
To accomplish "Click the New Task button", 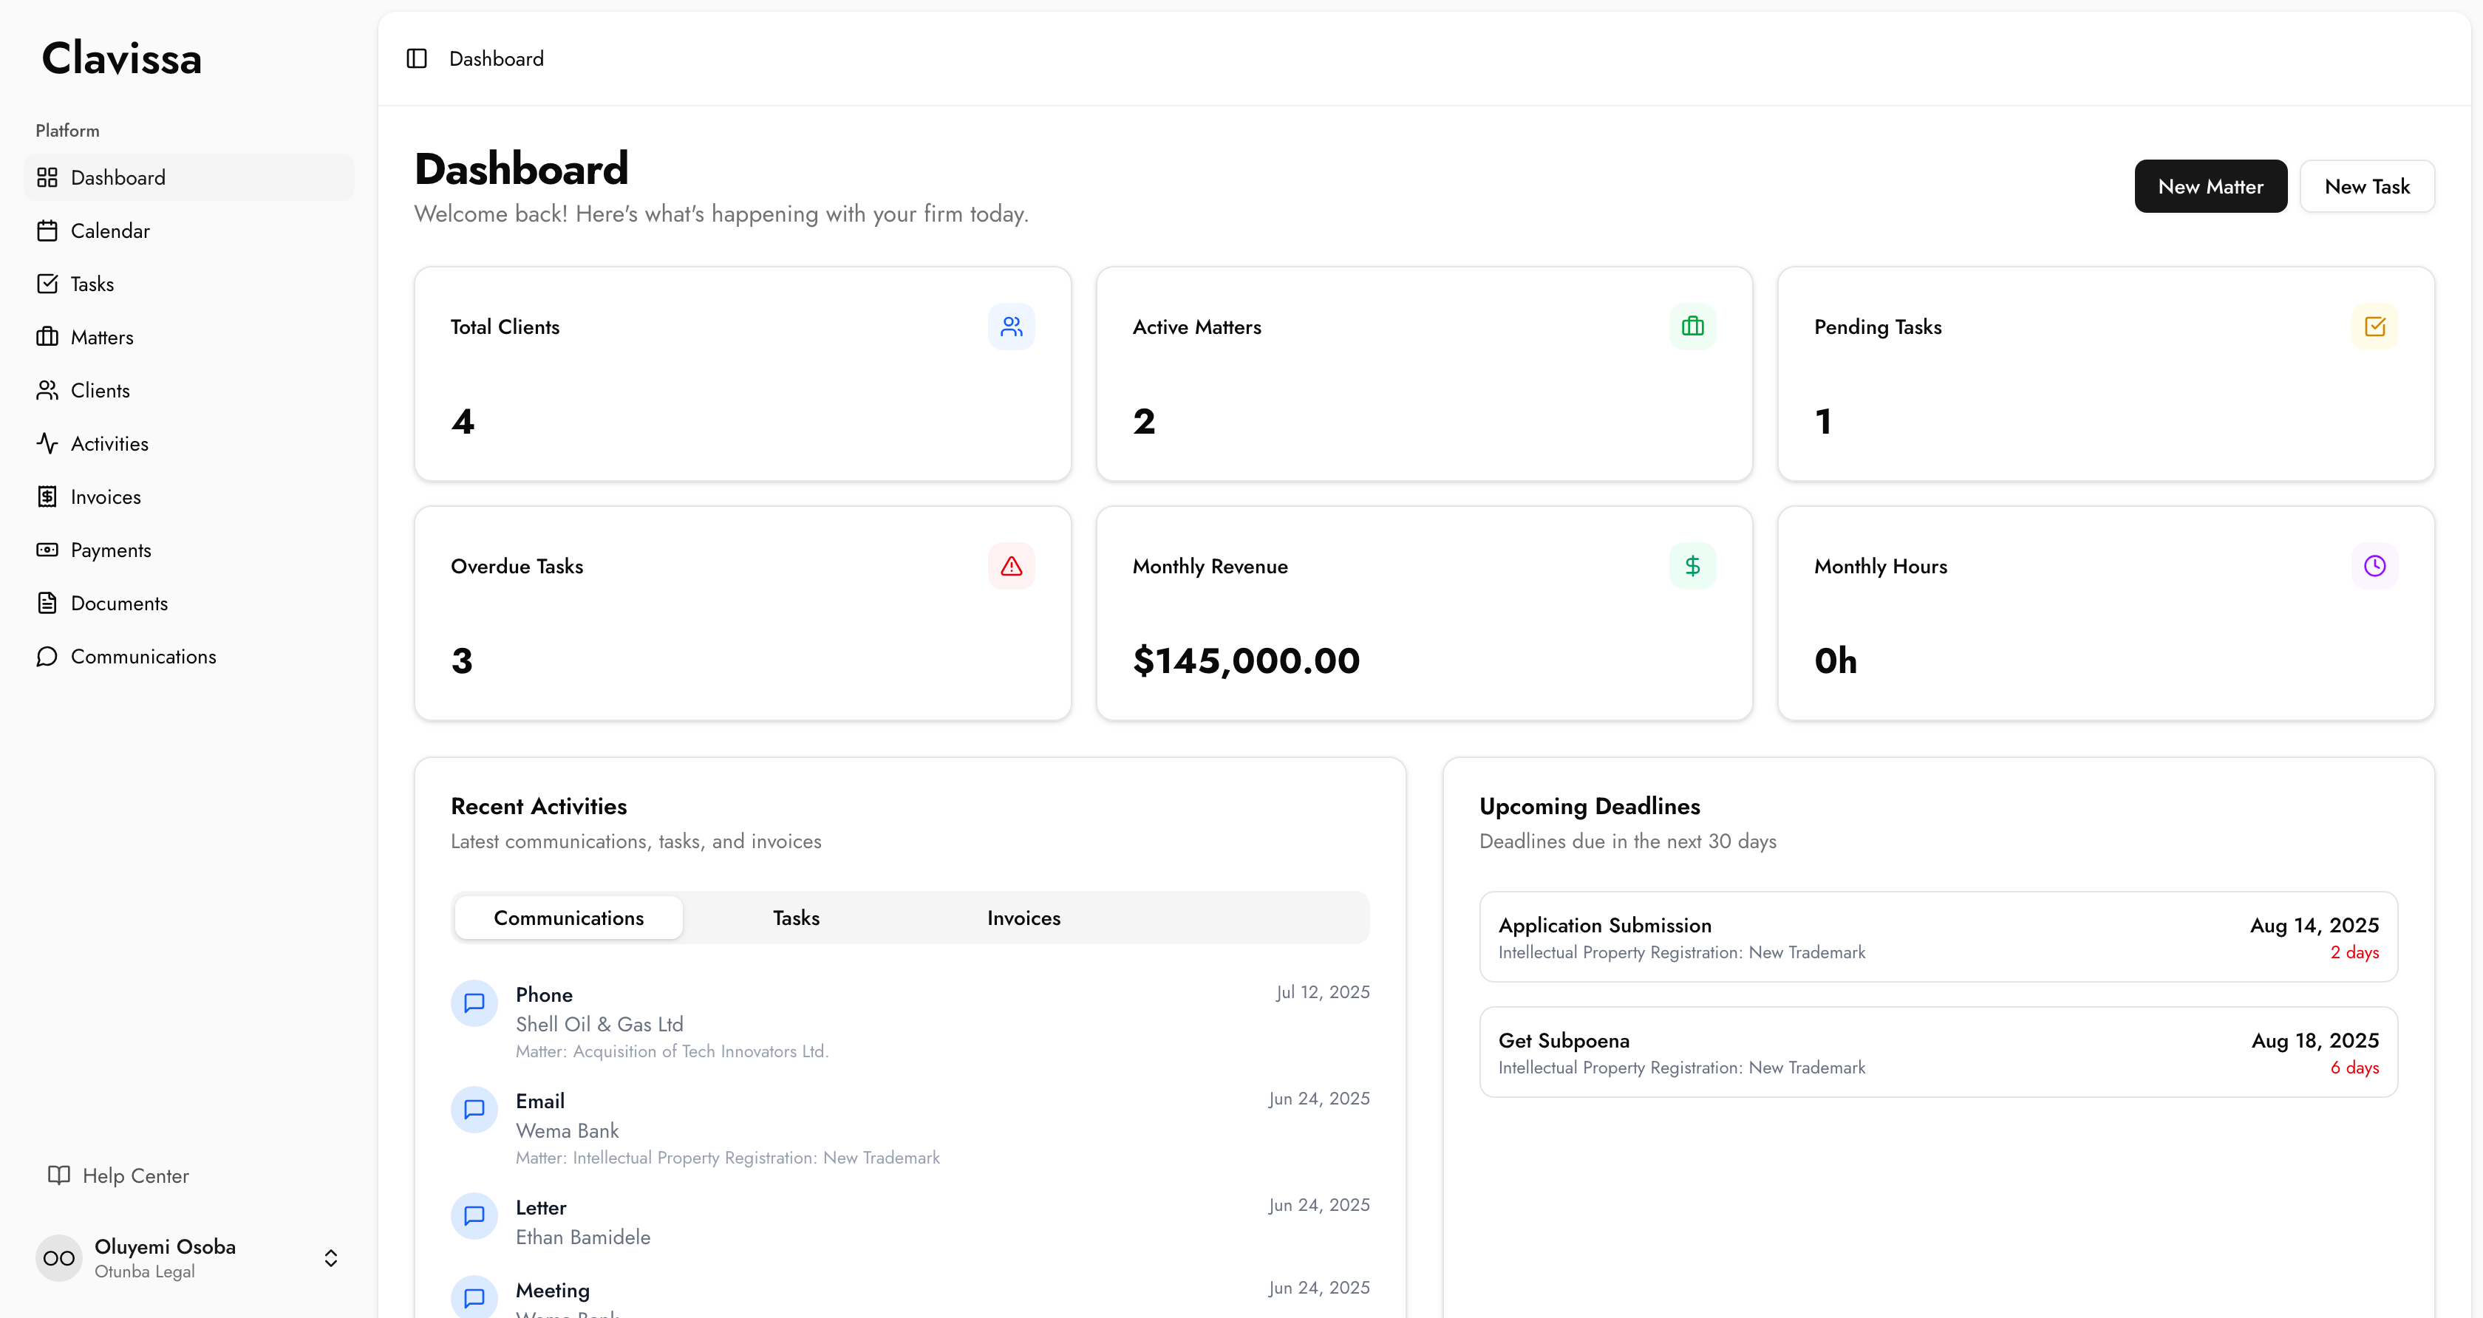I will pyautogui.click(x=2366, y=187).
